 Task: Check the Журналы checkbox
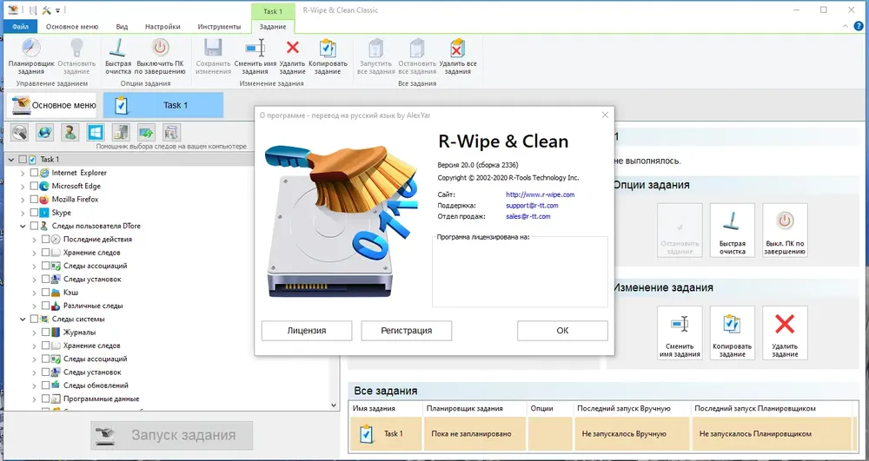click(x=45, y=332)
